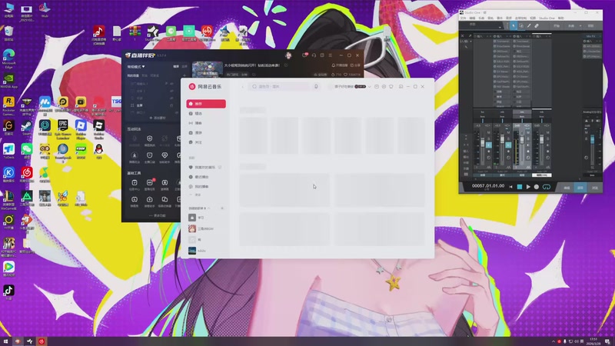Click the NetEase Cloud Music taskbar icon
615x346 pixels.
[x=42, y=341]
